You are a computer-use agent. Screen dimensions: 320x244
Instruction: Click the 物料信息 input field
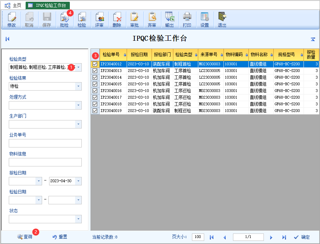click(45, 162)
